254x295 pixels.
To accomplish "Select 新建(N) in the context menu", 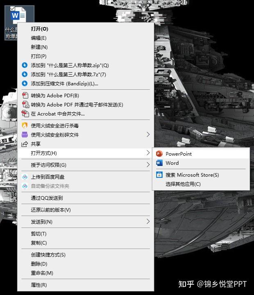I will tap(86, 47).
